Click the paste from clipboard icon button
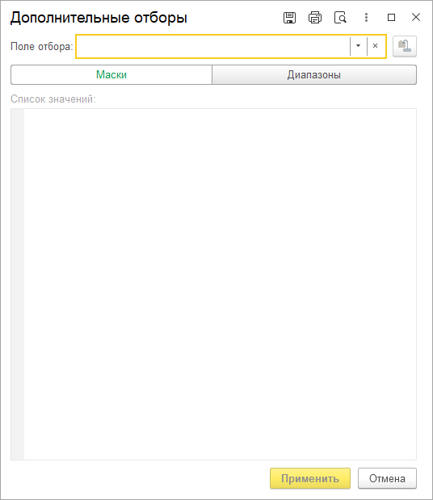The image size is (433, 500). coord(404,46)
